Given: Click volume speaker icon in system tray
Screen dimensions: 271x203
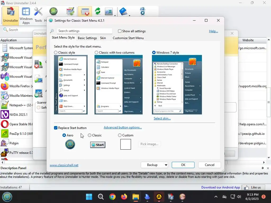Looking at the screenshot, I should (239, 197).
